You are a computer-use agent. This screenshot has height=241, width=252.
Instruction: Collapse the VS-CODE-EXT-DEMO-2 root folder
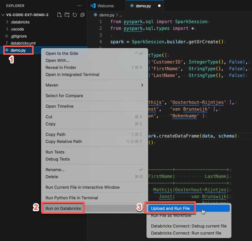tap(3, 15)
